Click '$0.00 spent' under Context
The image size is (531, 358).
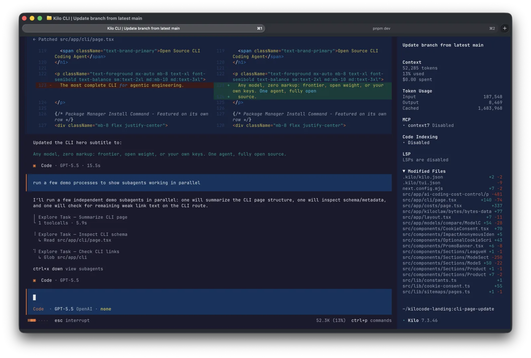click(x=417, y=80)
